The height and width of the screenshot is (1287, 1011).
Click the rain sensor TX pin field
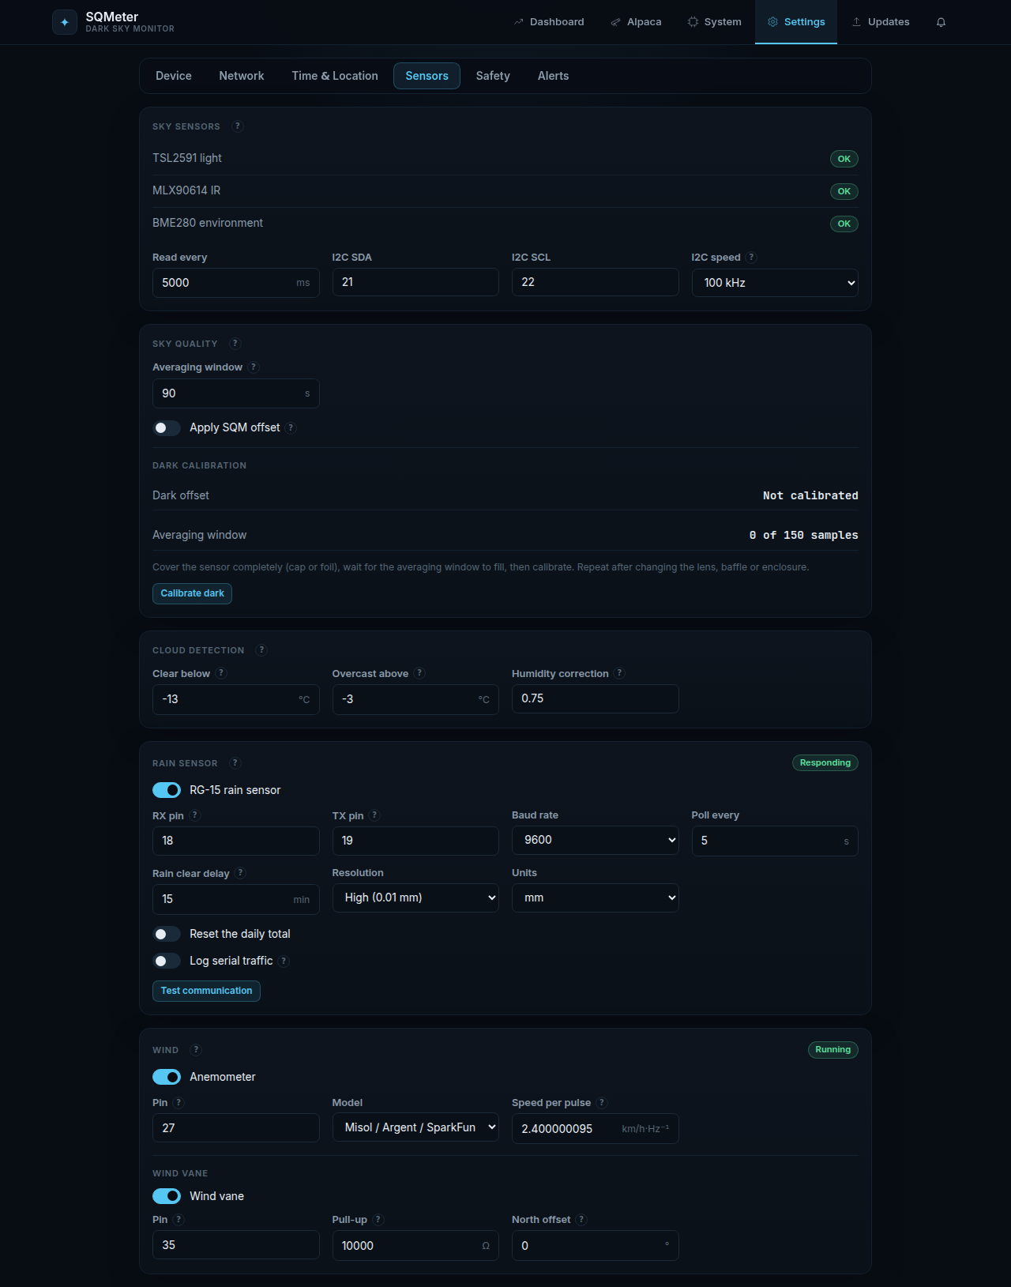415,841
